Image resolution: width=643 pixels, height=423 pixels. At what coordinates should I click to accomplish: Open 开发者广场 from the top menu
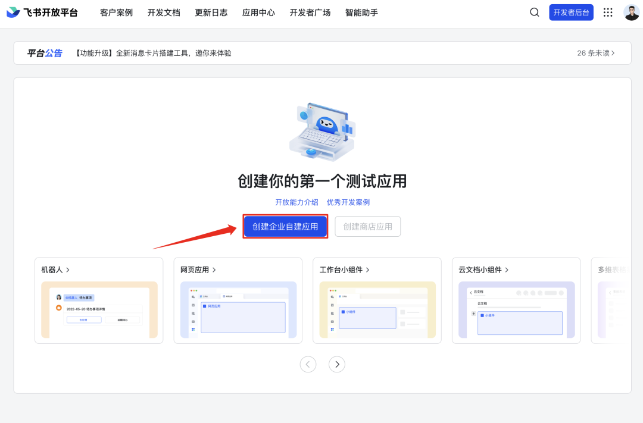309,12
